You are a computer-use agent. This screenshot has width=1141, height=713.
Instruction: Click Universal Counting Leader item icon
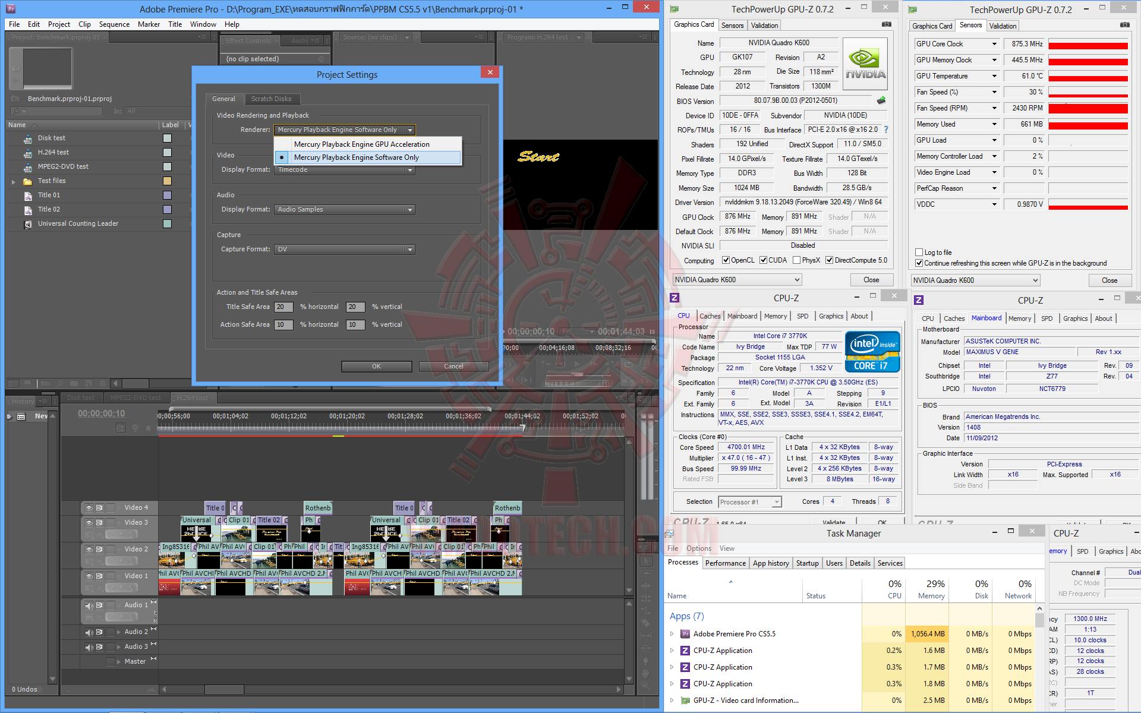28,224
